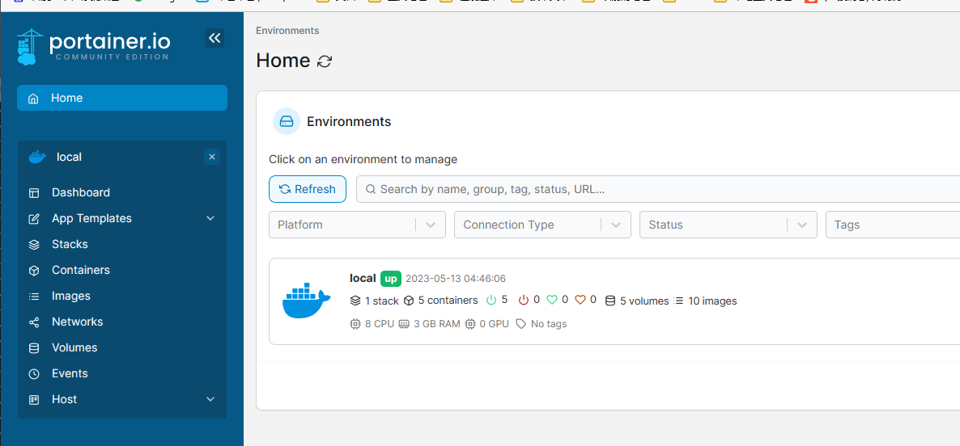Click the Environments header drive icon
Viewport: 960px width, 446px height.
286,122
